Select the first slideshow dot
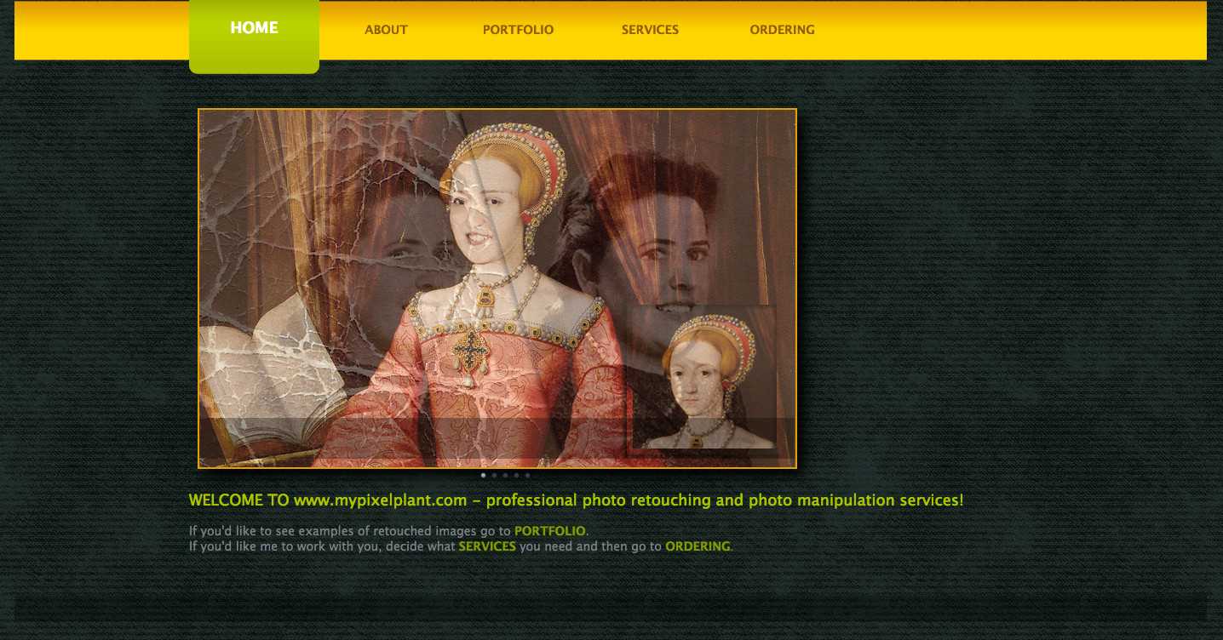This screenshot has width=1223, height=640. click(484, 475)
